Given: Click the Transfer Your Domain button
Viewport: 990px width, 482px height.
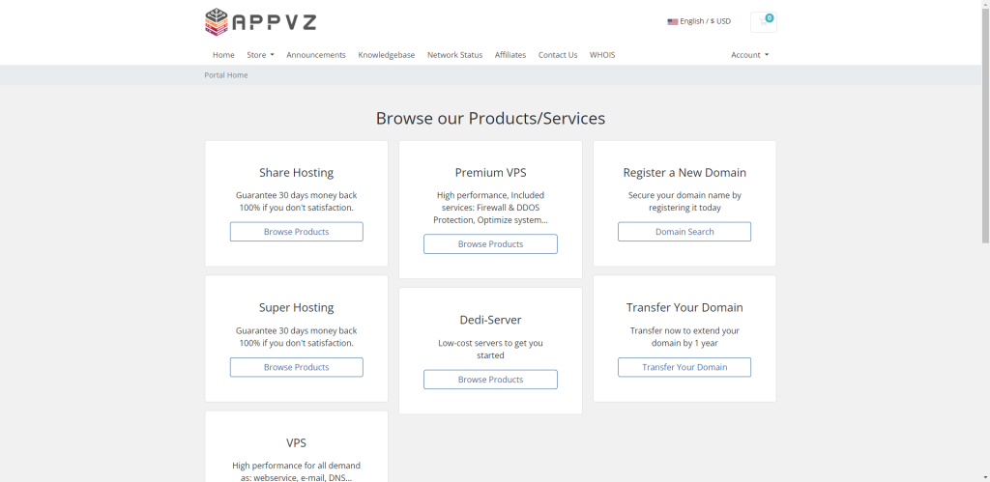Looking at the screenshot, I should click(x=684, y=367).
